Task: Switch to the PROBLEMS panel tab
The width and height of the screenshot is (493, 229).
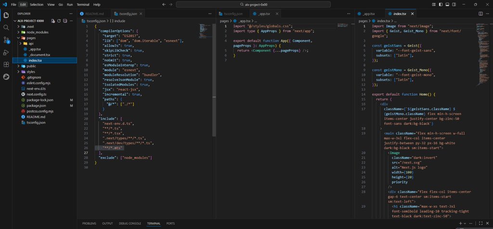Action: [89, 223]
